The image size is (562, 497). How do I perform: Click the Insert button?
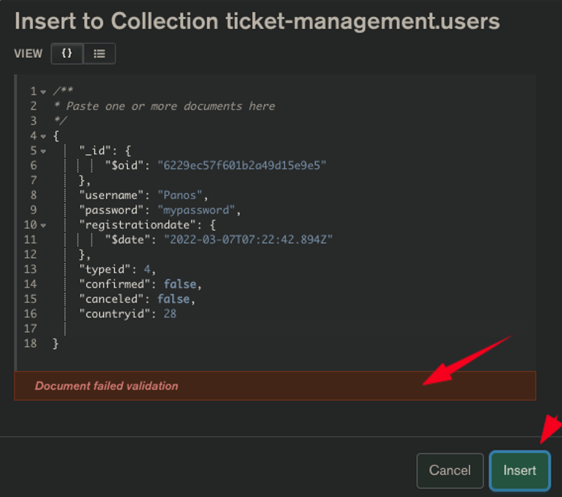(520, 470)
